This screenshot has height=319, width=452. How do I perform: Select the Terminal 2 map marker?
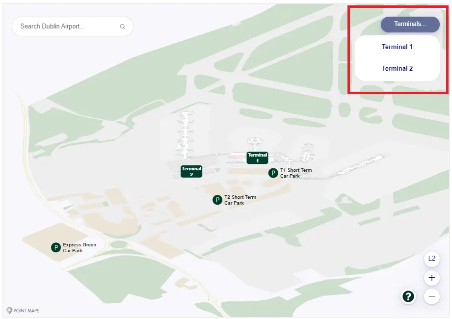pyautogui.click(x=191, y=171)
